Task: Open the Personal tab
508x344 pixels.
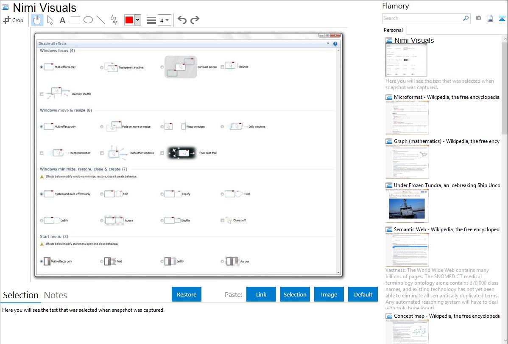Action: [393, 30]
